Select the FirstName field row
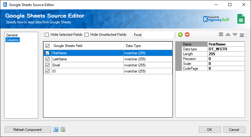251x137 pixels. tap(108, 53)
